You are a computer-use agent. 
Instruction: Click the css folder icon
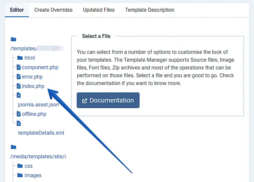[x=20, y=166]
